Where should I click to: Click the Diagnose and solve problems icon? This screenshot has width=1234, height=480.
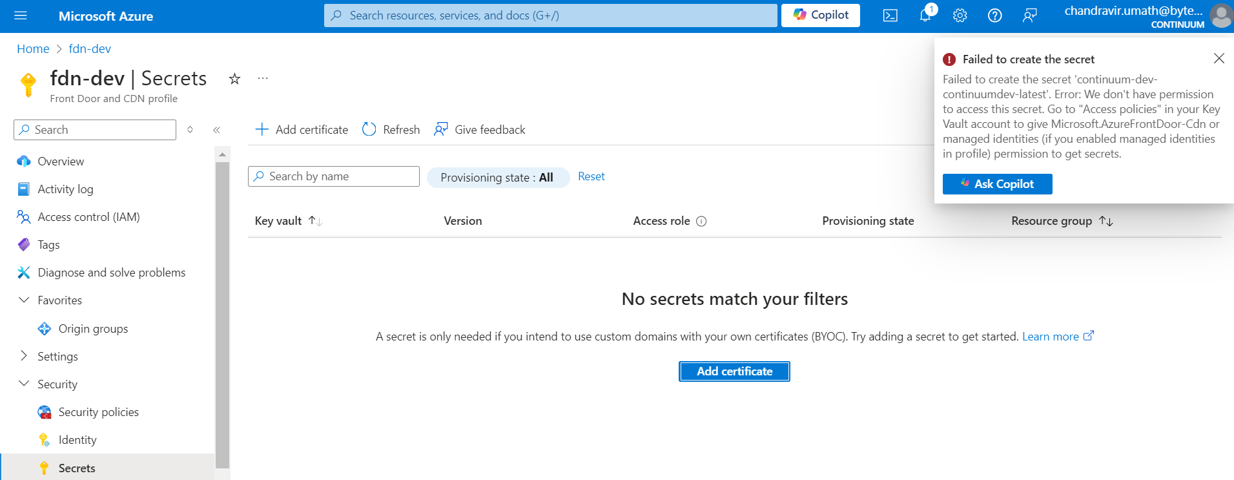coord(24,273)
